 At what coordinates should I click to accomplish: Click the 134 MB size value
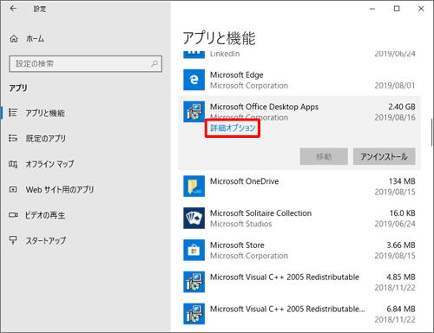402,181
